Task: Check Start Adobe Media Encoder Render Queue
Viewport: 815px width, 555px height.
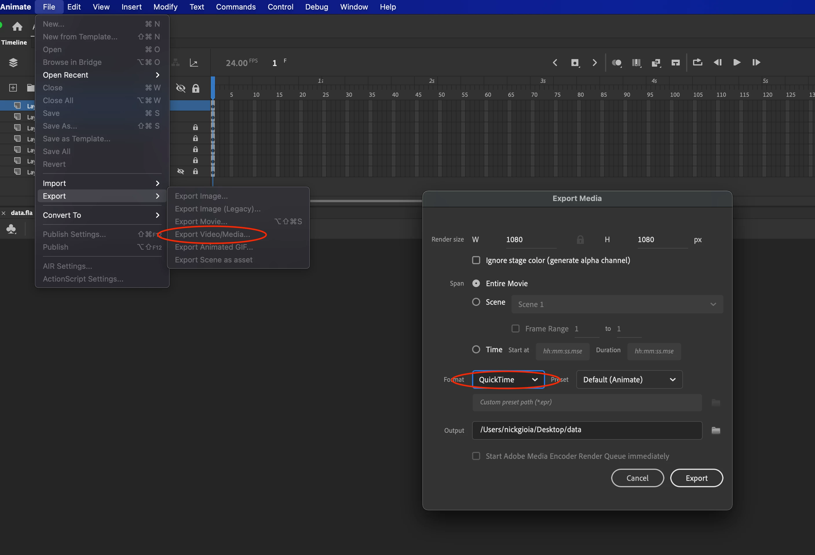Action: tap(476, 456)
